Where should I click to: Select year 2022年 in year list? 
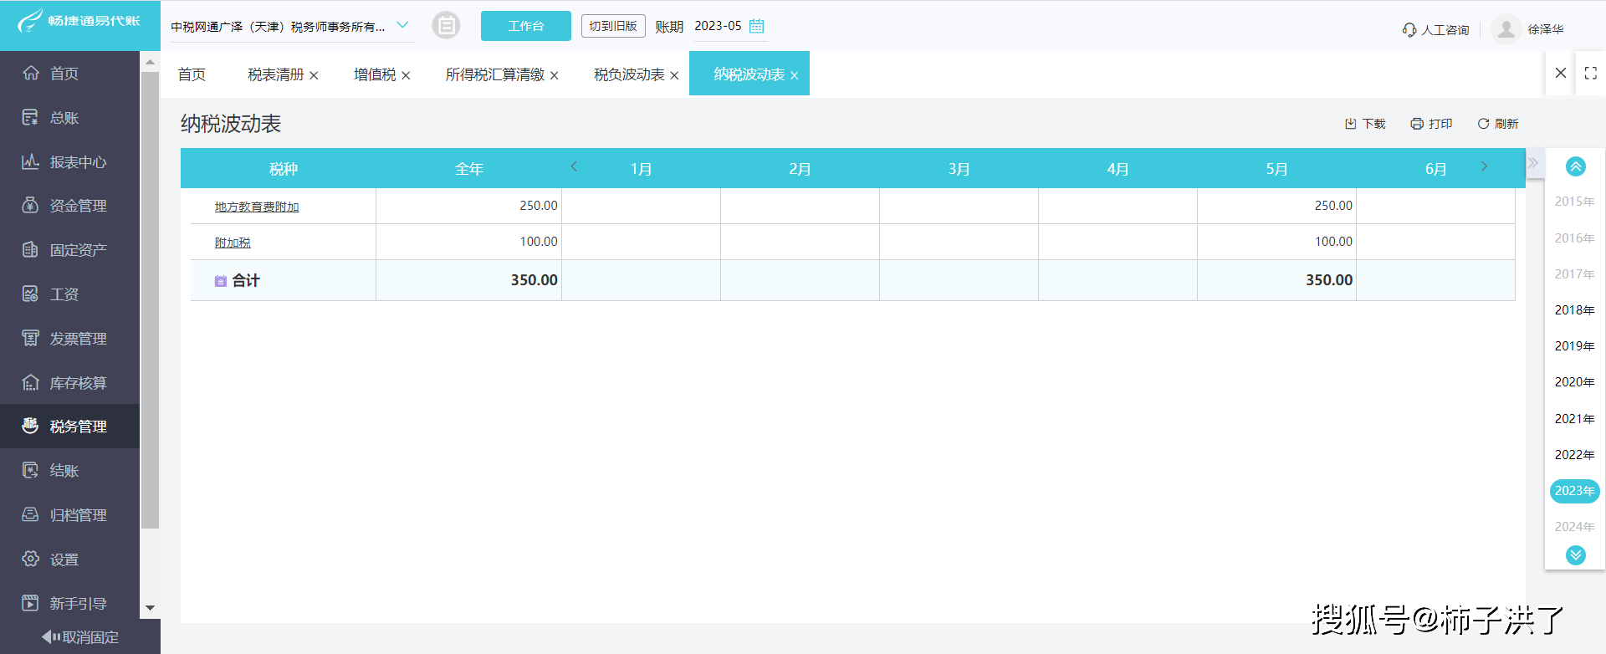pos(1574,455)
